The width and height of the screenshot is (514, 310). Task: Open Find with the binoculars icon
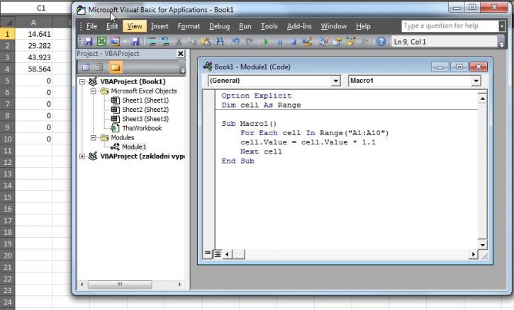click(x=219, y=42)
